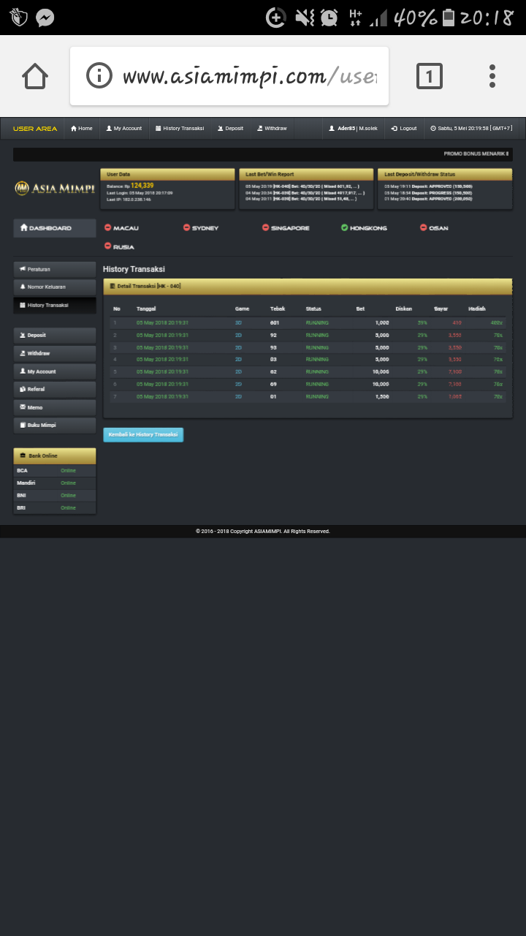526x936 pixels.
Task: Click Logout in the top bar
Action: click(x=404, y=129)
